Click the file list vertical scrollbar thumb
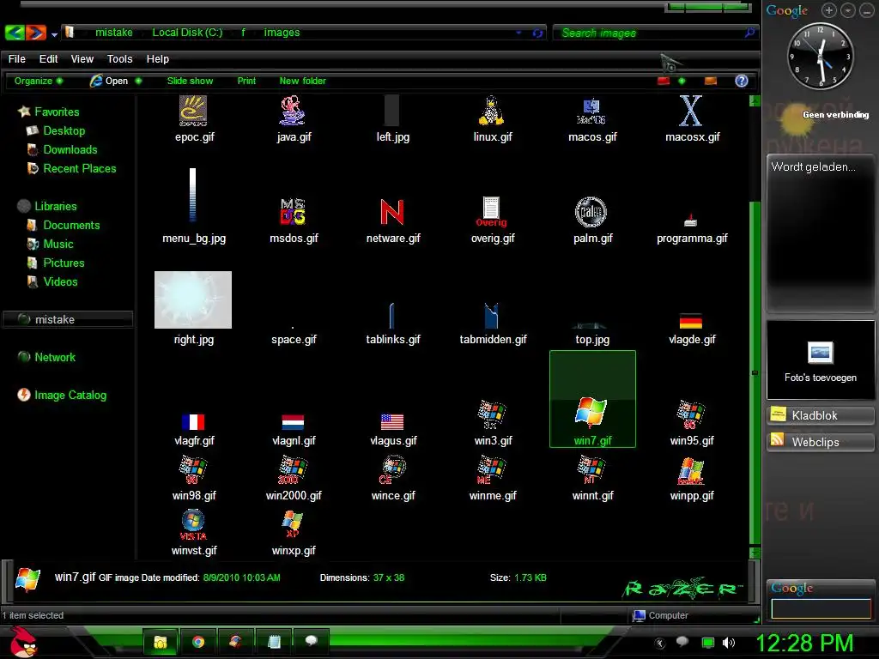The width and height of the screenshot is (879, 659). 755,372
